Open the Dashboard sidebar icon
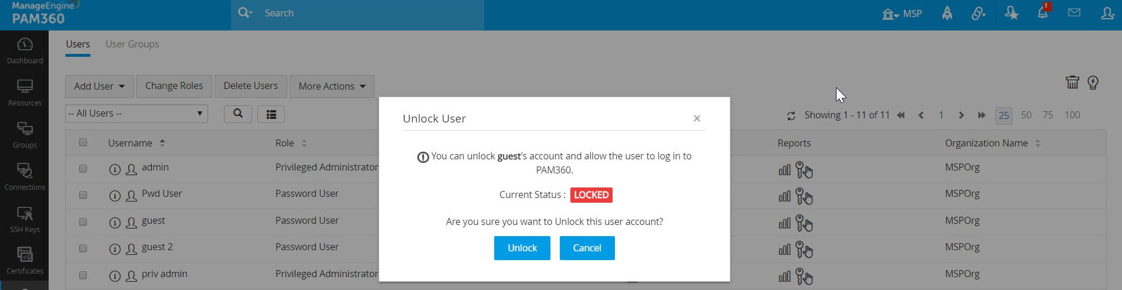Screen dimensions: 1122x290 pos(25,50)
